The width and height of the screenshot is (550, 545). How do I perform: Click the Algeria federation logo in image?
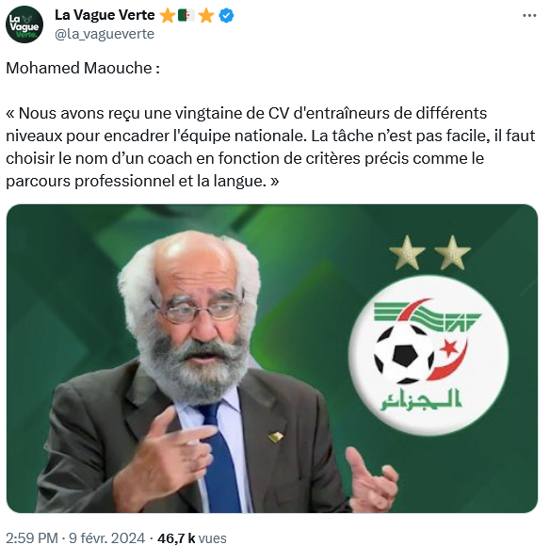pyautogui.click(x=428, y=355)
